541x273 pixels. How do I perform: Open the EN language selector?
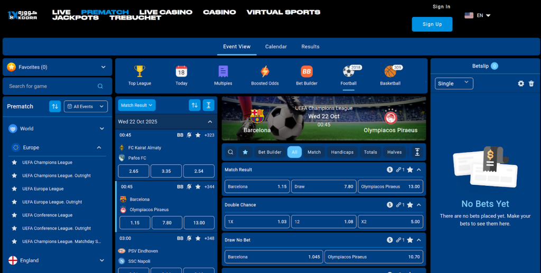[478, 15]
